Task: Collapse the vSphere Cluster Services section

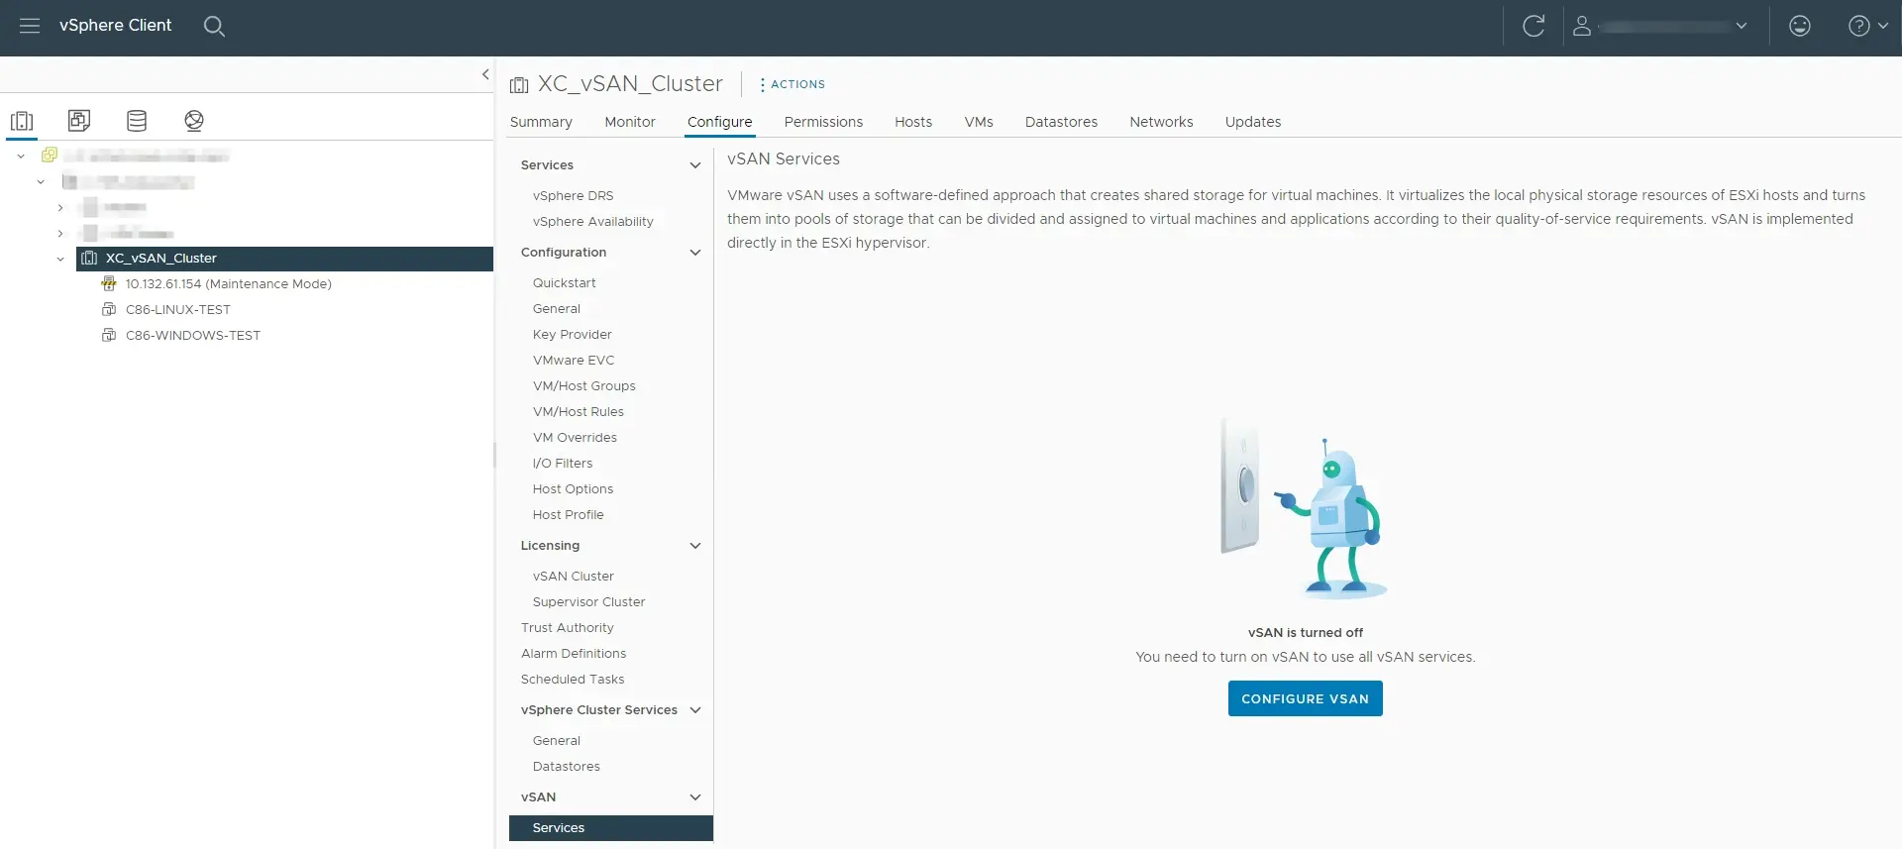Action: 694,710
